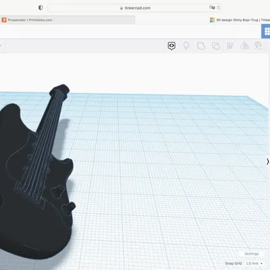Click the translate icon in address bar
Screen dimensions: 270x270
[212, 7]
